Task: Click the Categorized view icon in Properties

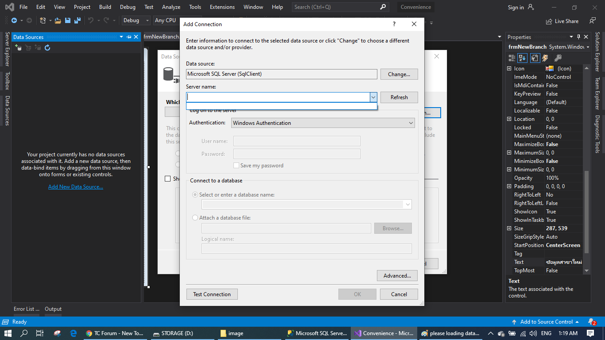Action: 512,58
